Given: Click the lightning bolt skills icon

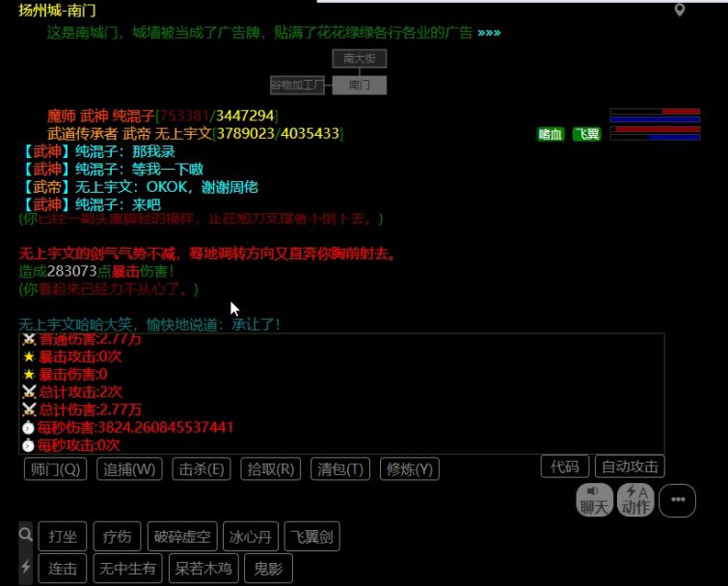Looking at the screenshot, I should (25, 567).
